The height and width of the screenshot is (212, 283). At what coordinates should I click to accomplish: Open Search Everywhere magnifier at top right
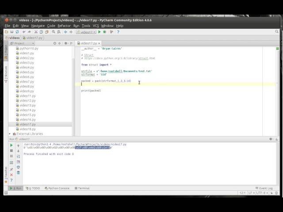coord(277,31)
